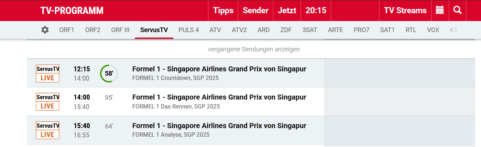Open the TV Streams page
Viewport: 481px width, 147px height.
pos(405,10)
